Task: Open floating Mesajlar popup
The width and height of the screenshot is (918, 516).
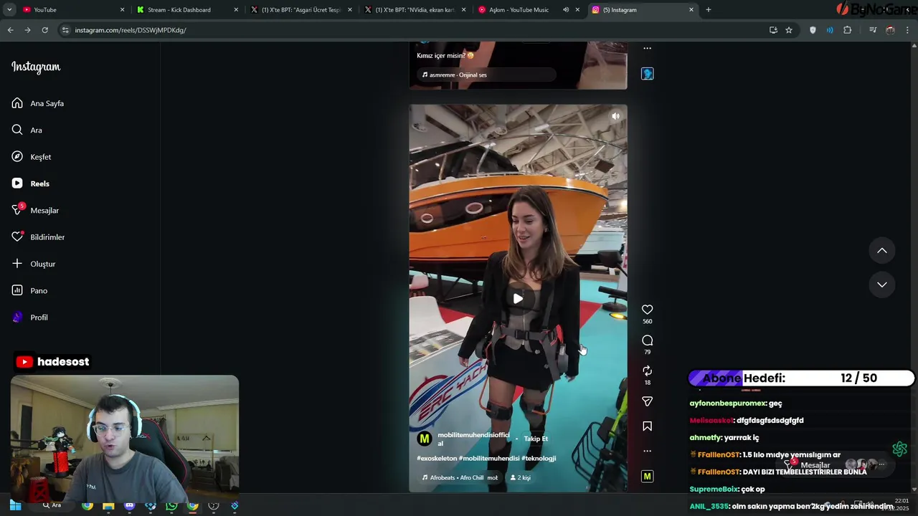Action: [836, 465]
